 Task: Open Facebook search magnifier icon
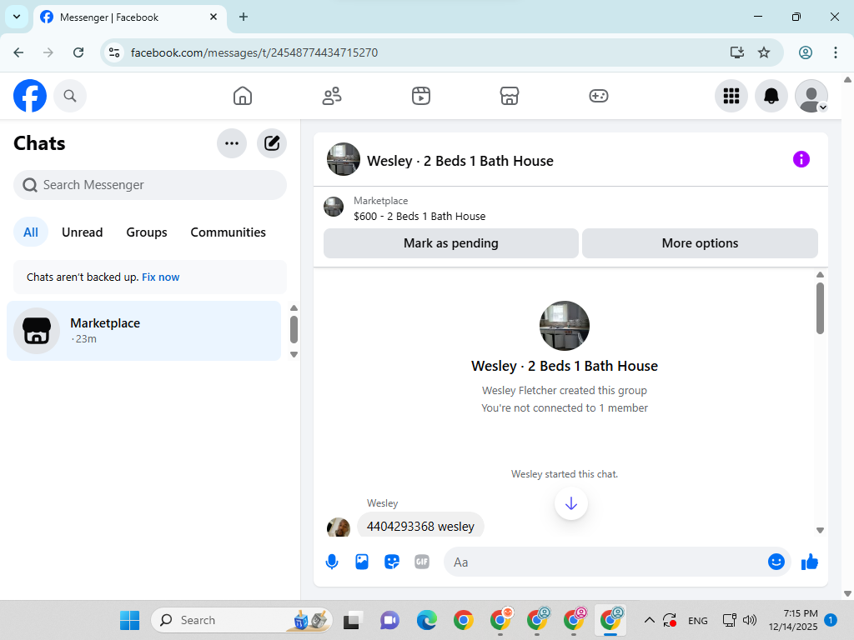(70, 96)
